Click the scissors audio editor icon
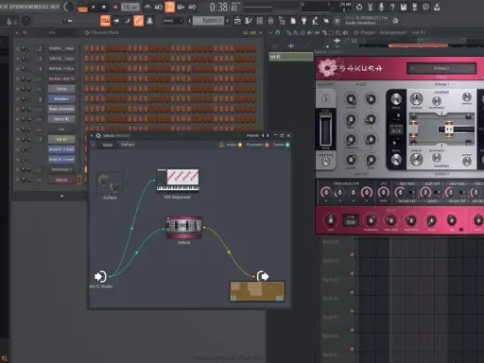Viewport: 484px width, 363px height. pos(371,7)
